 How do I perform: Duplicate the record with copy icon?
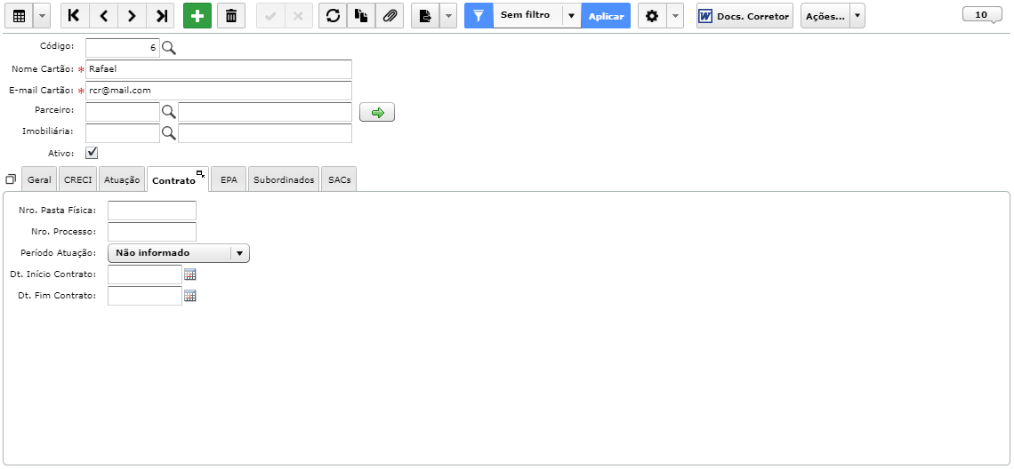click(361, 16)
